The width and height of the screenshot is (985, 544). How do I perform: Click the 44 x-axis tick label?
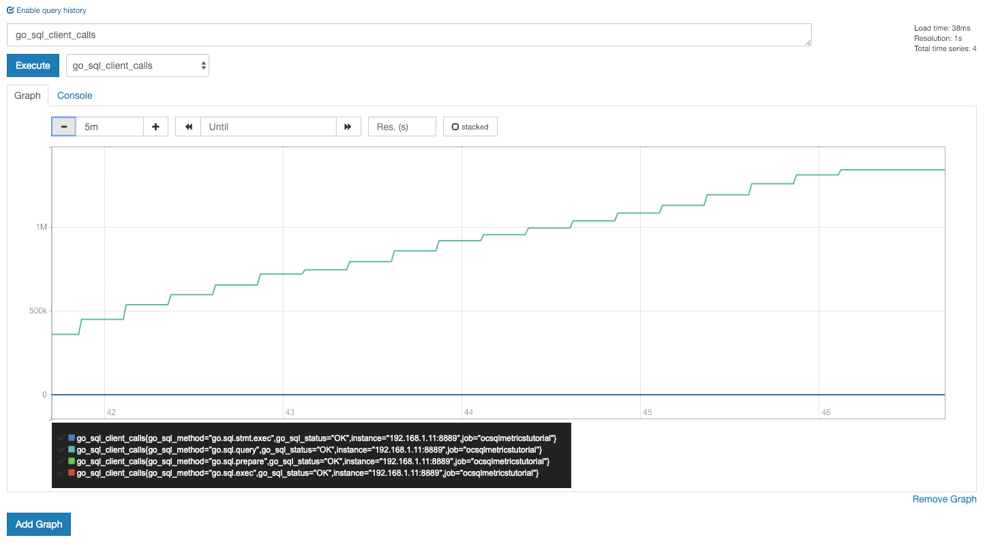[468, 412]
